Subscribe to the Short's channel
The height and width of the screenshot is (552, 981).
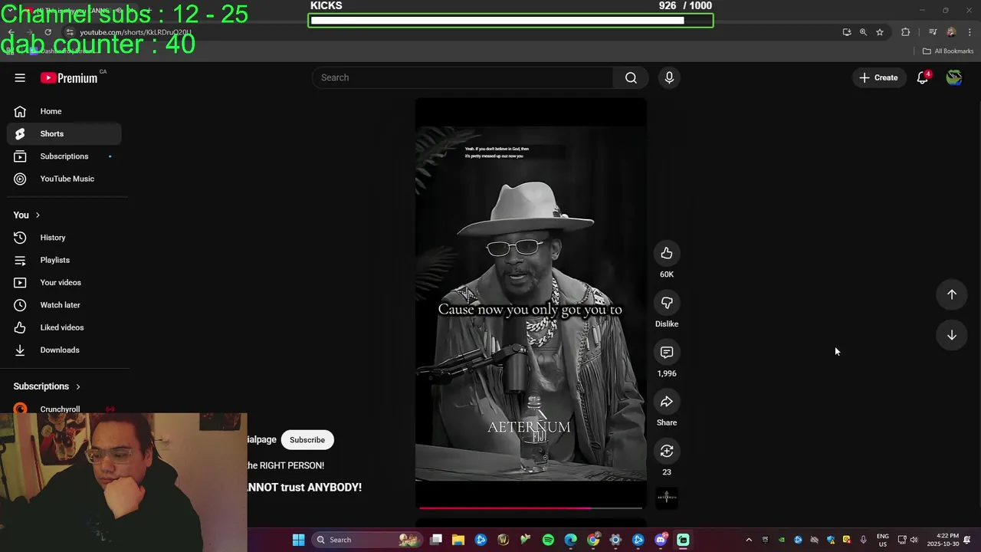tap(307, 440)
